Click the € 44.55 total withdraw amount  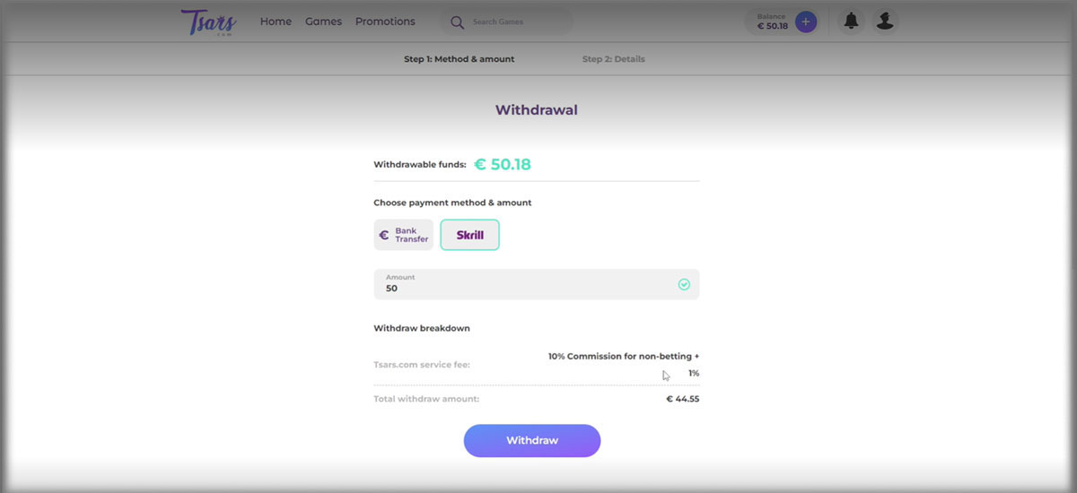[682, 399]
